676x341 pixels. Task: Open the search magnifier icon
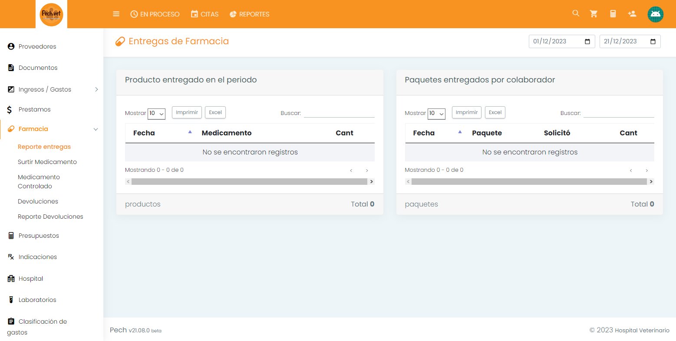point(576,13)
